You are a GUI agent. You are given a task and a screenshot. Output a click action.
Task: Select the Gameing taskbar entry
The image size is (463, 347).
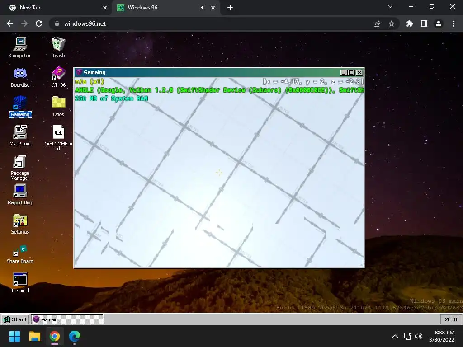[67, 319]
